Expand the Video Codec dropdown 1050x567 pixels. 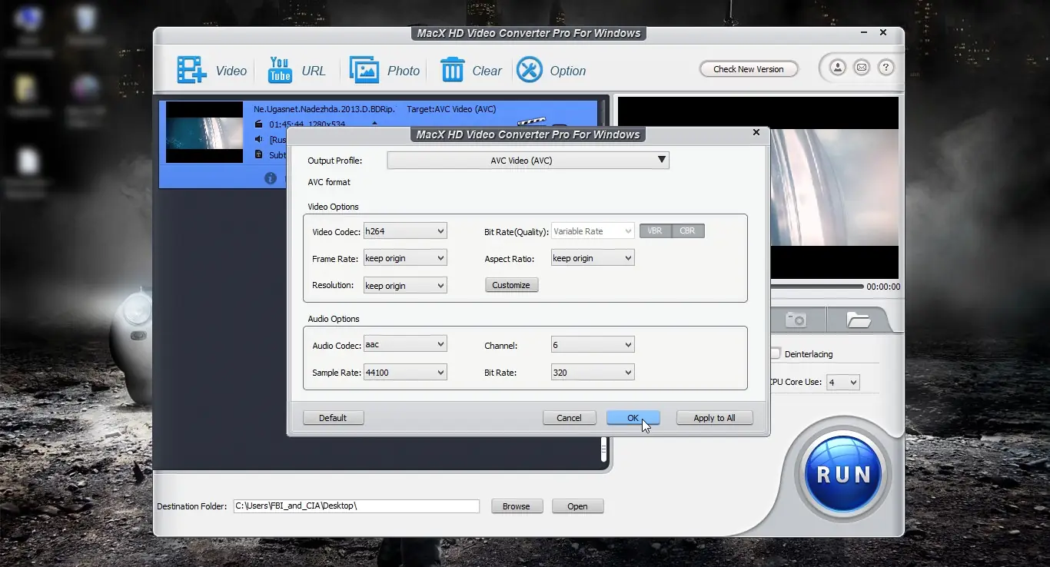click(x=405, y=231)
